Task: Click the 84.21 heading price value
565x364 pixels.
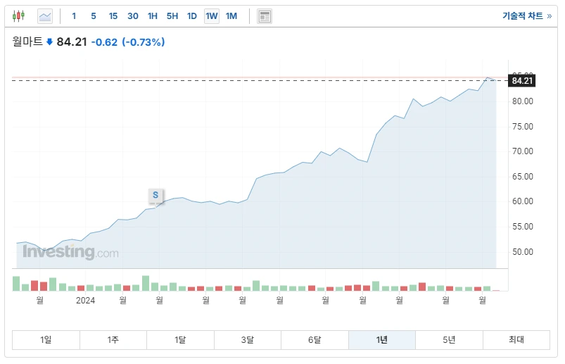Action: point(72,42)
